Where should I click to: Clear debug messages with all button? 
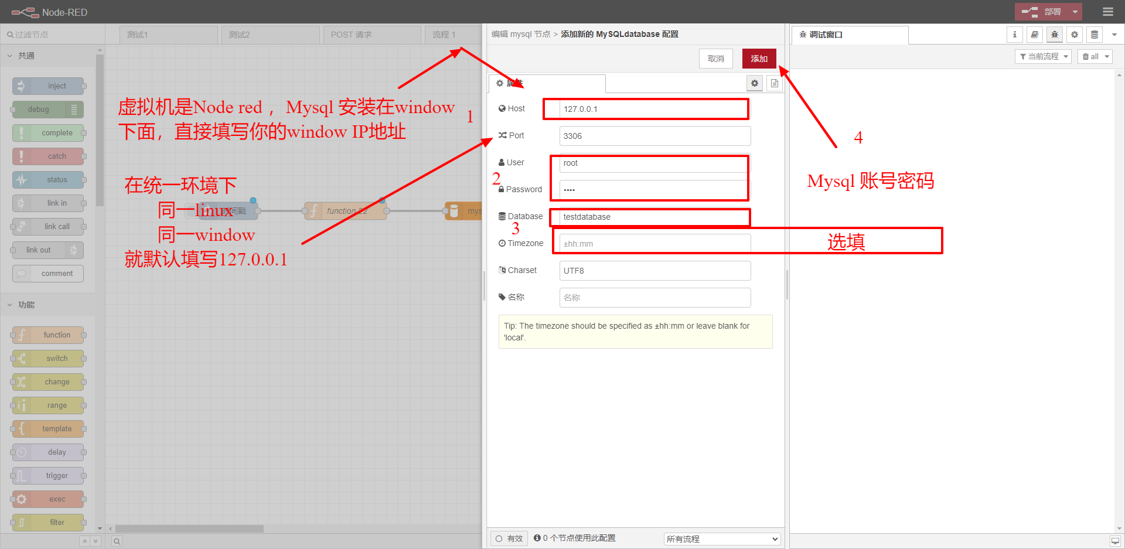[x=1090, y=57]
